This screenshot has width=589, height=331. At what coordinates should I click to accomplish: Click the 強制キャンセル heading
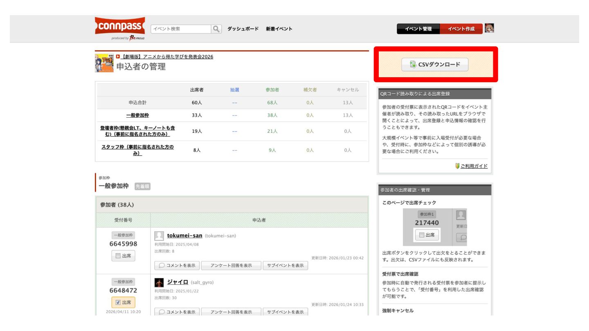398,311
